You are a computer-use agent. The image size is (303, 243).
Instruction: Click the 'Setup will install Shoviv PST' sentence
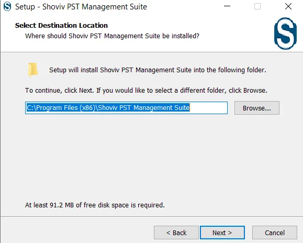(158, 70)
